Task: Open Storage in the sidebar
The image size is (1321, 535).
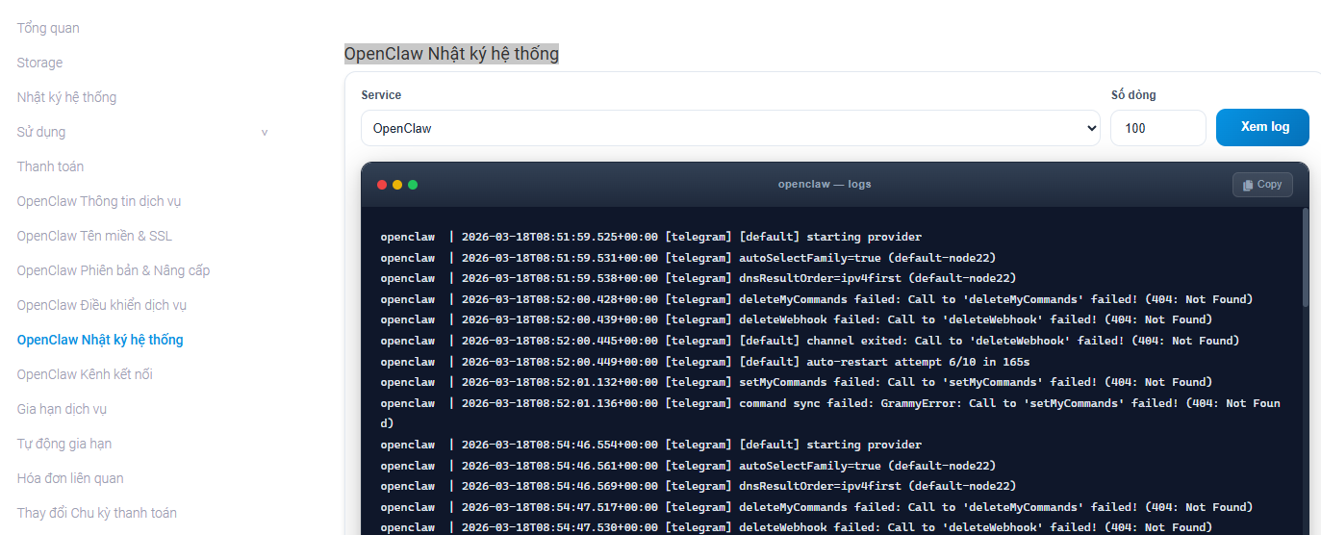Action: pyautogui.click(x=39, y=63)
